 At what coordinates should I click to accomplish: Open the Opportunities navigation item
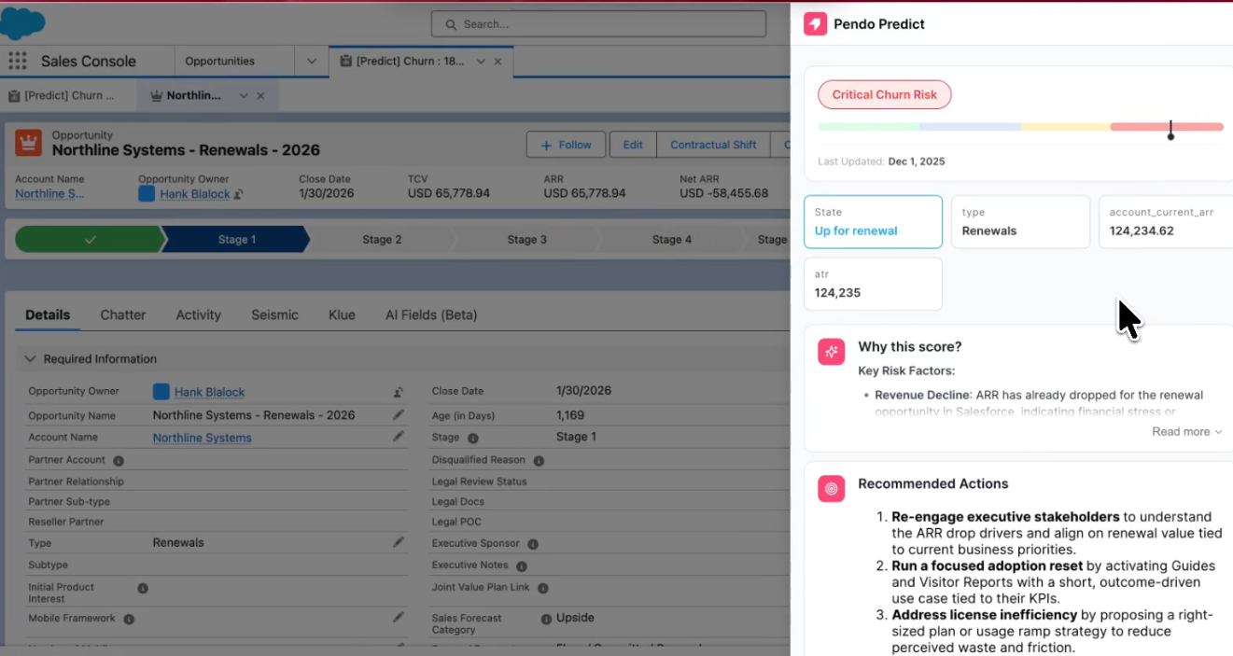pyautogui.click(x=219, y=62)
